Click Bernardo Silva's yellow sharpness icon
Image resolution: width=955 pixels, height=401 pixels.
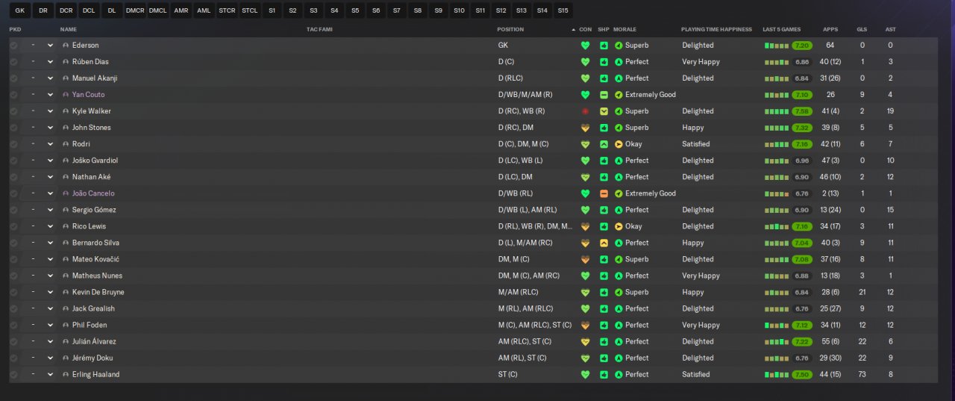(604, 243)
